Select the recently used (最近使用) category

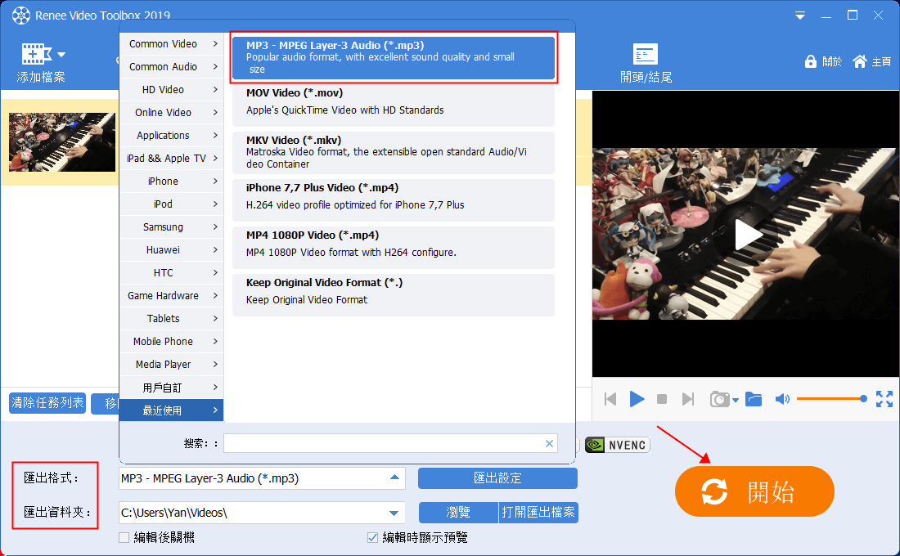click(x=172, y=410)
